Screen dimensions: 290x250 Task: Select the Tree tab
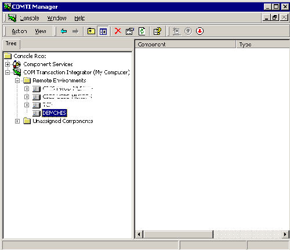(11, 44)
